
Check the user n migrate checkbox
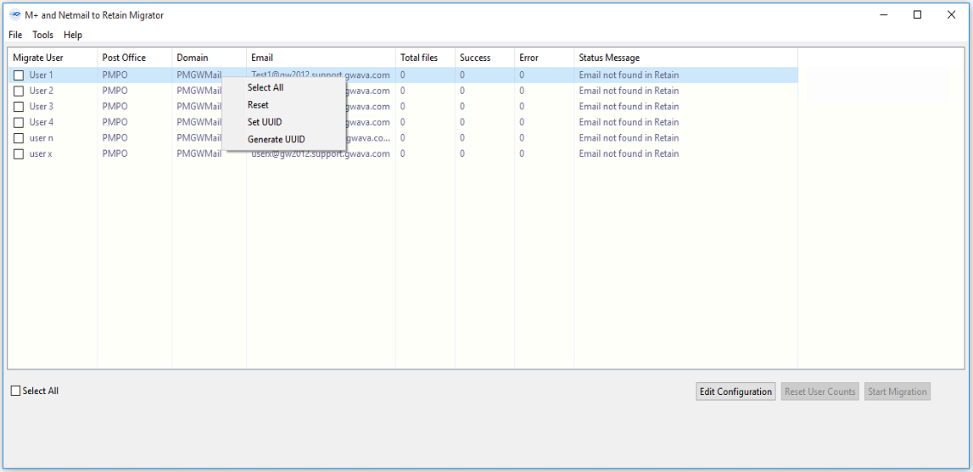click(x=20, y=137)
